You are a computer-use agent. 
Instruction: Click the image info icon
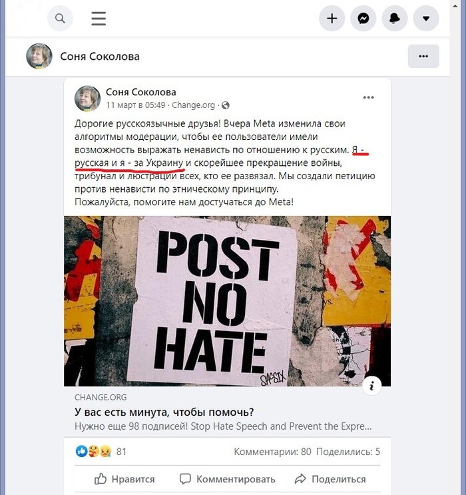click(371, 386)
